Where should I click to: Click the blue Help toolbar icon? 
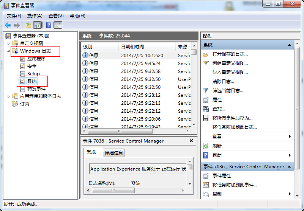(x=49, y=25)
